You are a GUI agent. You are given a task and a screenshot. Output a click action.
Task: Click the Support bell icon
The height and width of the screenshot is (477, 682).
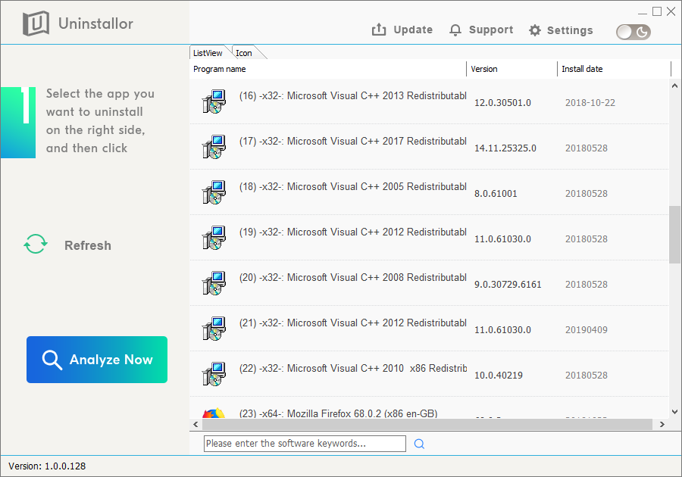point(455,30)
